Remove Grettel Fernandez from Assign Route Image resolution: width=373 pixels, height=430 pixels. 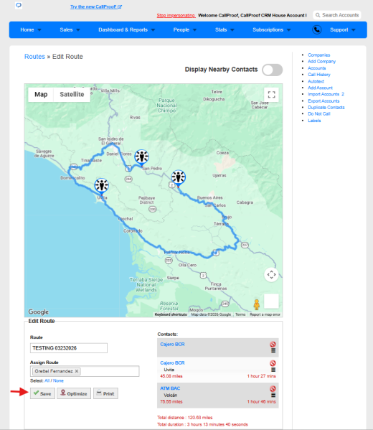[77, 371]
